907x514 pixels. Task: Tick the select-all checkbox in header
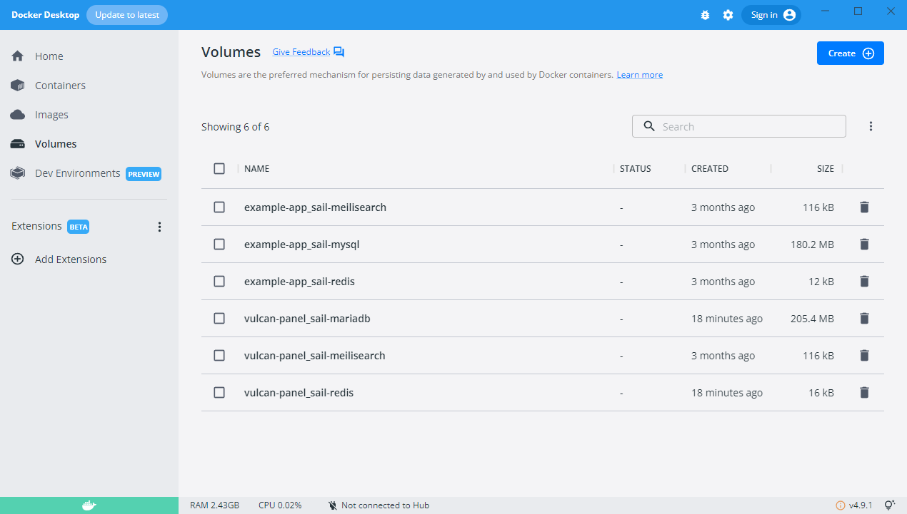(x=219, y=169)
